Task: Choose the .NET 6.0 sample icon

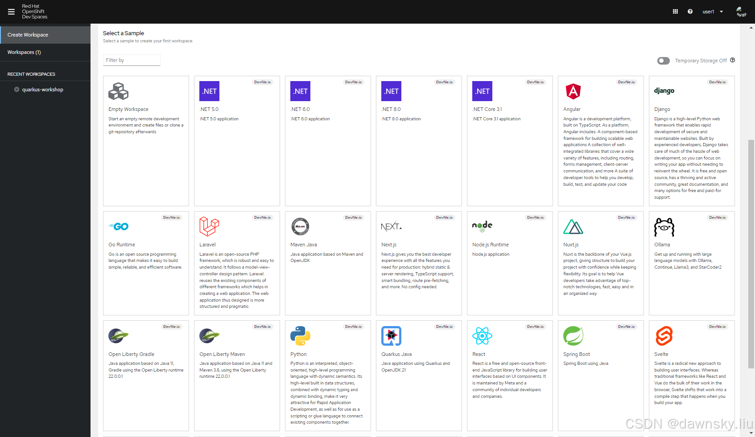Action: click(x=300, y=91)
